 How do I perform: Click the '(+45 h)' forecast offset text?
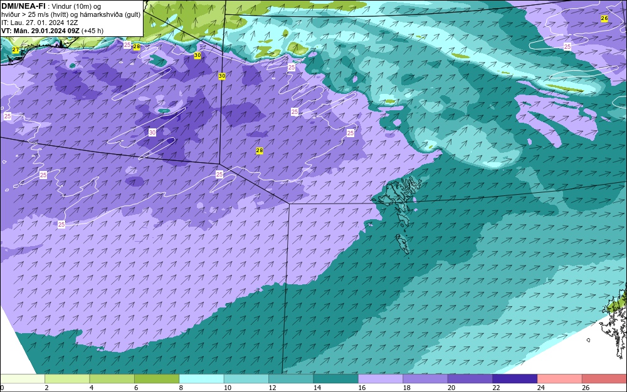click(x=92, y=31)
